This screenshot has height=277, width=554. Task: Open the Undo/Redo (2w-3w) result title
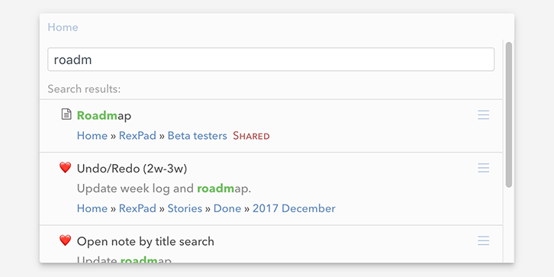132,169
